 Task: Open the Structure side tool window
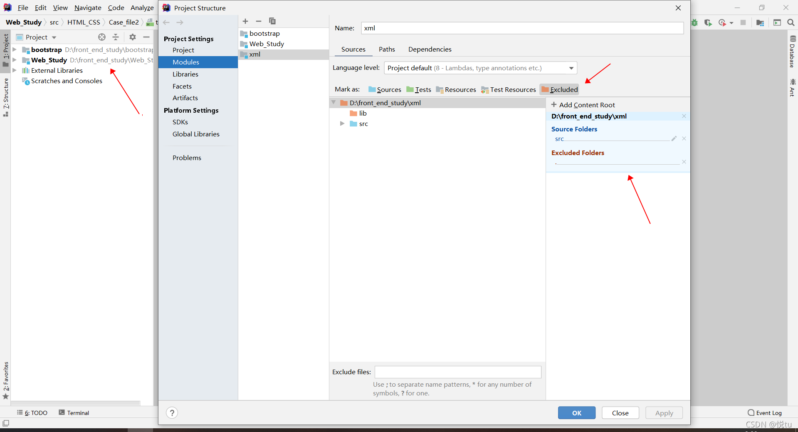click(x=6, y=97)
